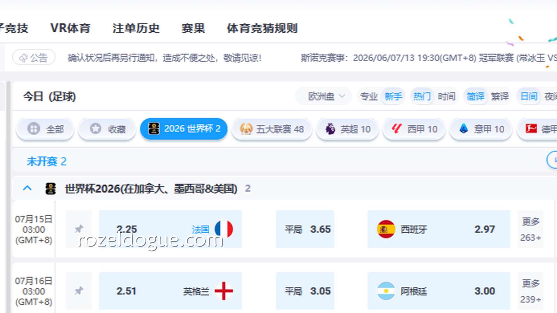Viewport: 557px width, 313px height.
Task: Select the 五大联赛 48 filter
Action: (x=272, y=129)
